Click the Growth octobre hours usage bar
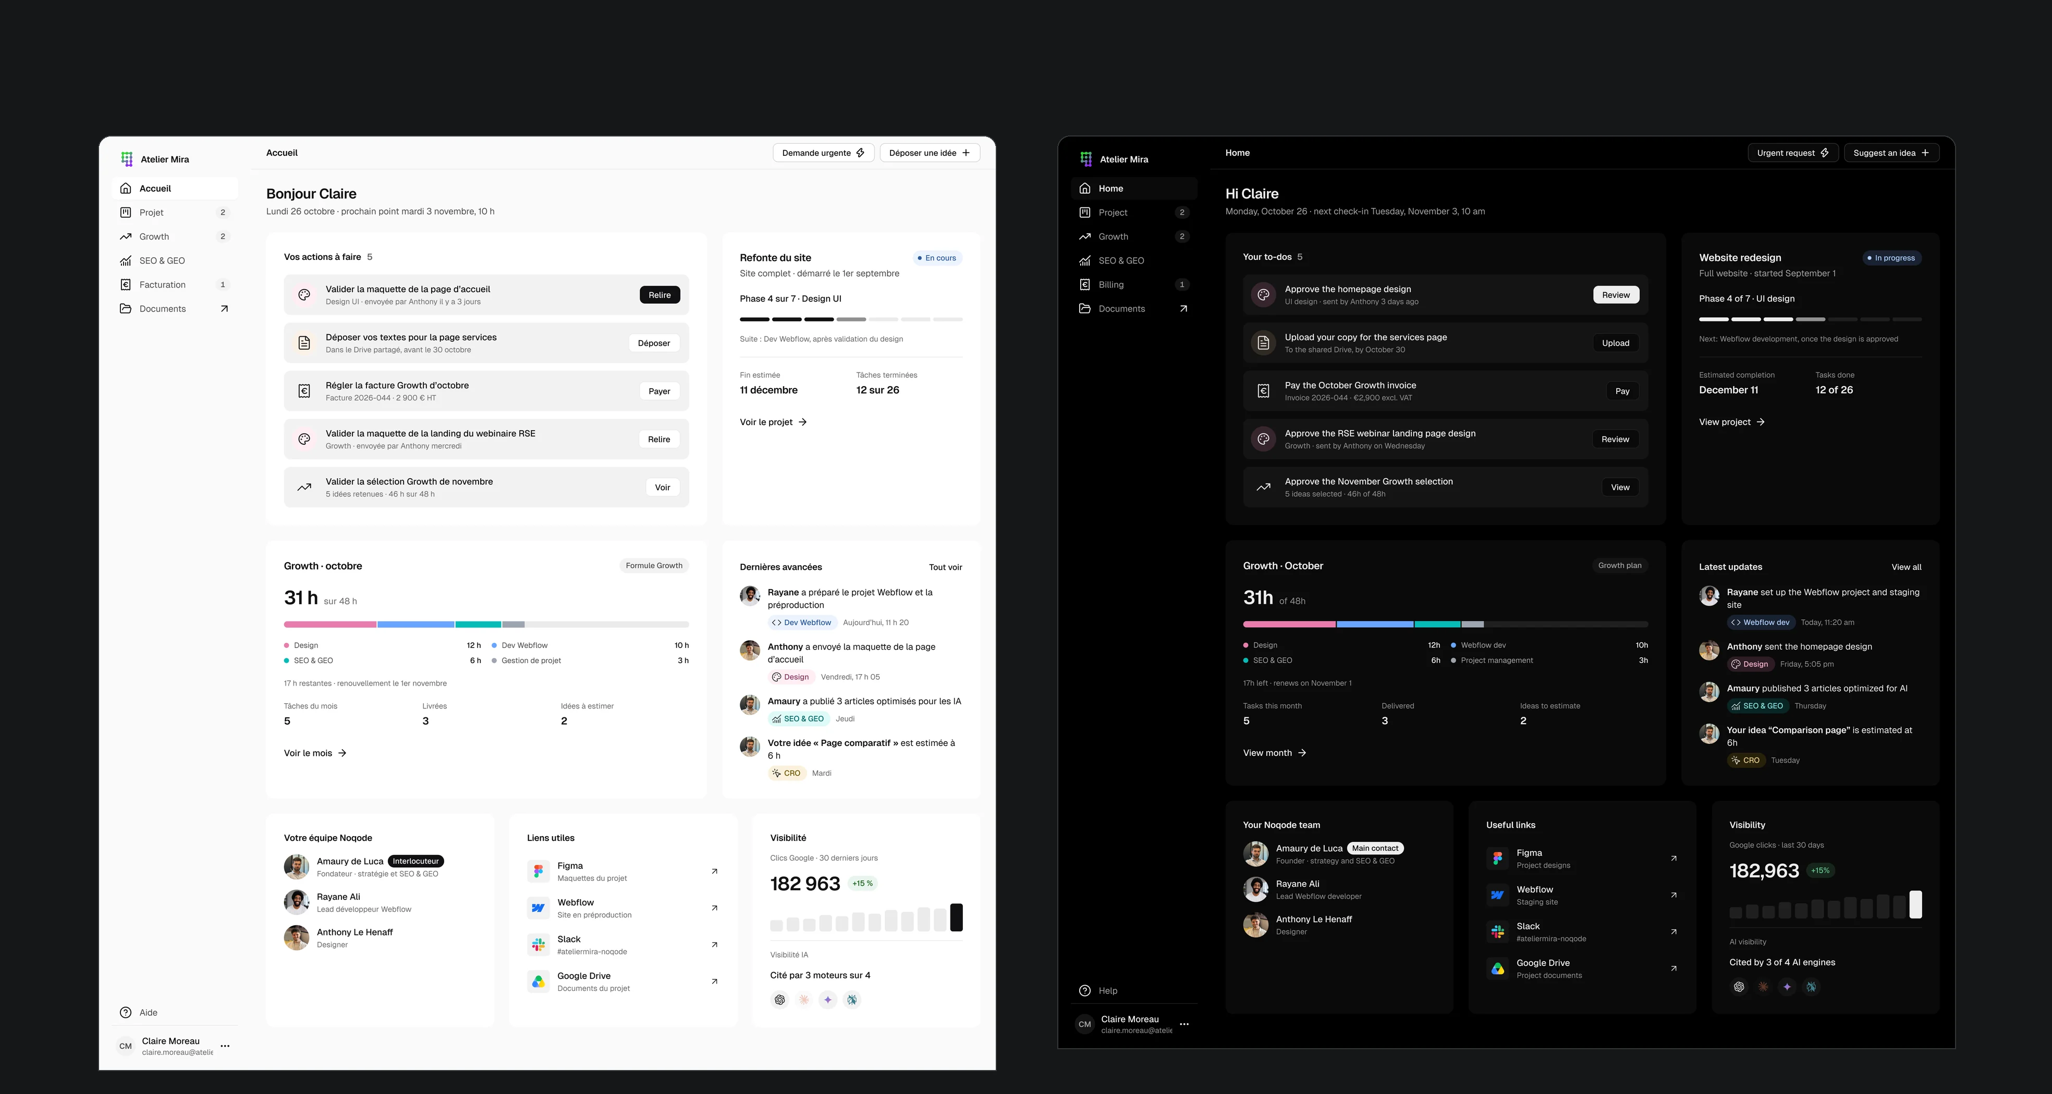Screen dimensions: 2052x1094 pyautogui.click(x=486, y=624)
